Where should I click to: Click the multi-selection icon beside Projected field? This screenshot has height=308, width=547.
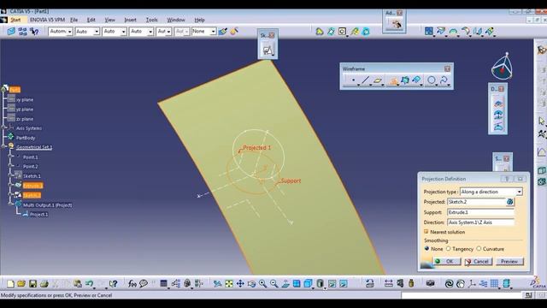click(x=509, y=202)
